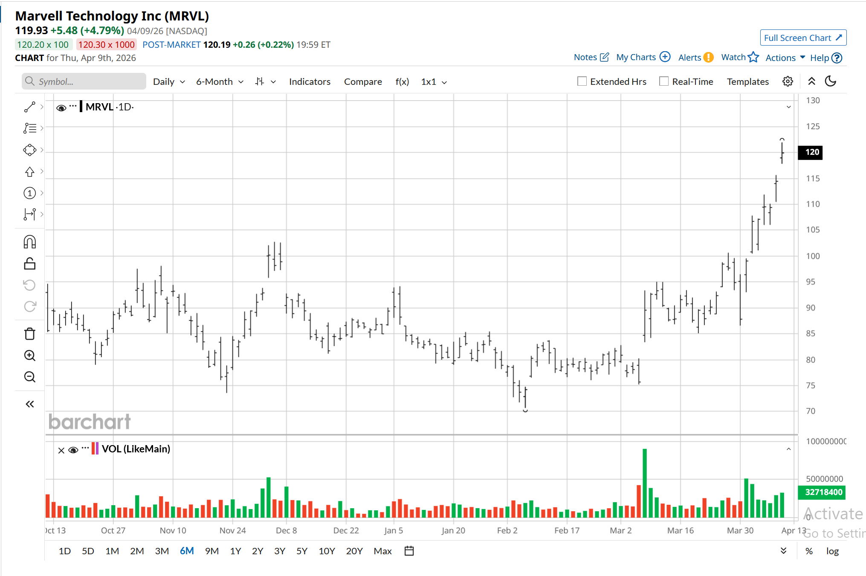The image size is (866, 576).
Task: Enable the Extended Hrs checkbox
Action: (x=582, y=81)
